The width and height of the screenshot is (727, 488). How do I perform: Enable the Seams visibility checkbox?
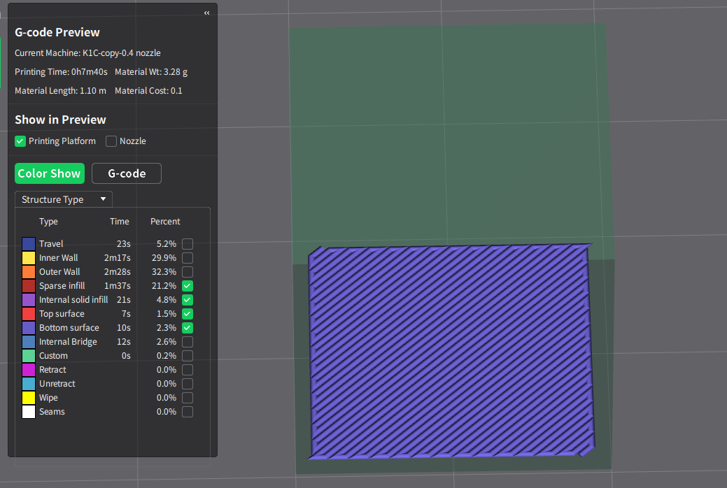coord(188,412)
